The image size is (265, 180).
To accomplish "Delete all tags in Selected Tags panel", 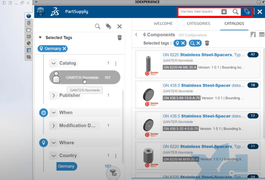I will (119, 38).
